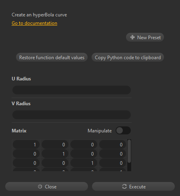Toggle the Manipulate switch on
180x196 pixels.
pyautogui.click(x=123, y=130)
